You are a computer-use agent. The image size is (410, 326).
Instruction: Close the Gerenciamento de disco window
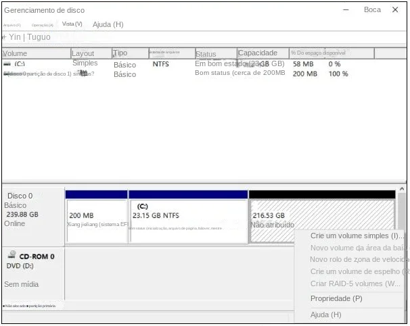(395, 10)
